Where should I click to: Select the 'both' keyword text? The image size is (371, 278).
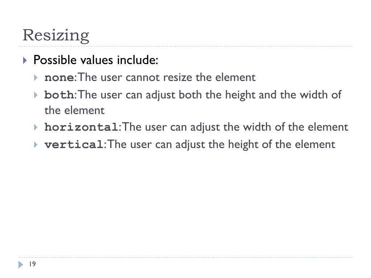click(59, 95)
